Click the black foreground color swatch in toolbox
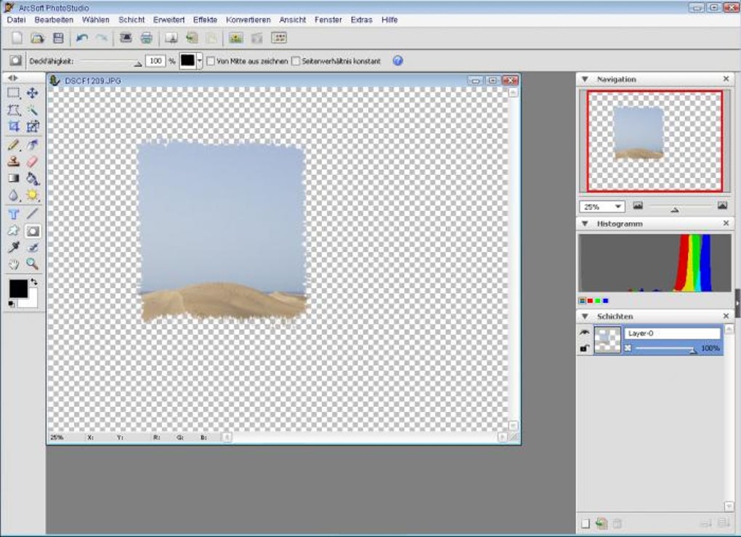 (18, 288)
